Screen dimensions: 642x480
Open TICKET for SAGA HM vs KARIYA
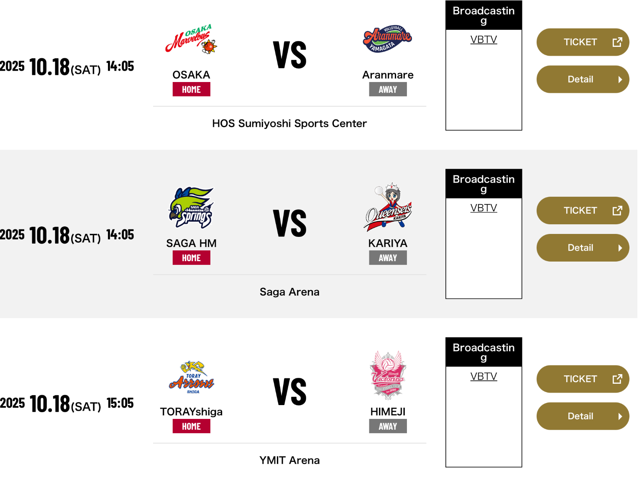583,210
